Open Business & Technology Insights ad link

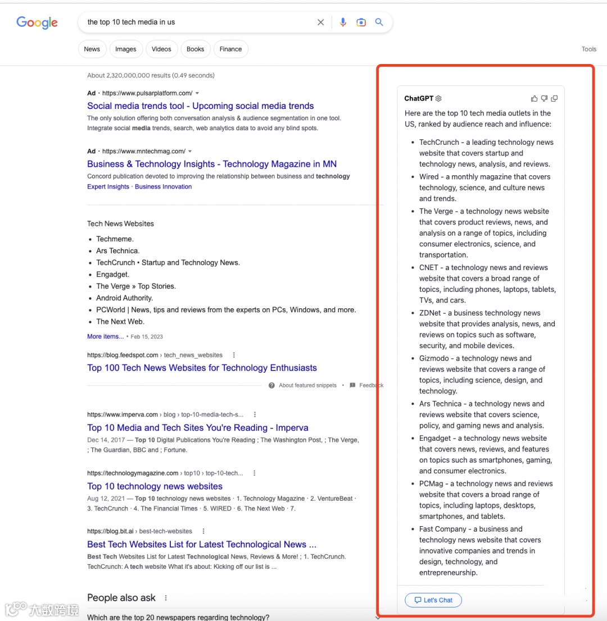pyautogui.click(x=212, y=164)
